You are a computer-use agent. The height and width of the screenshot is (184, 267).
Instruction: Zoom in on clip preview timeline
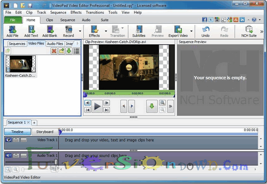[162, 103]
